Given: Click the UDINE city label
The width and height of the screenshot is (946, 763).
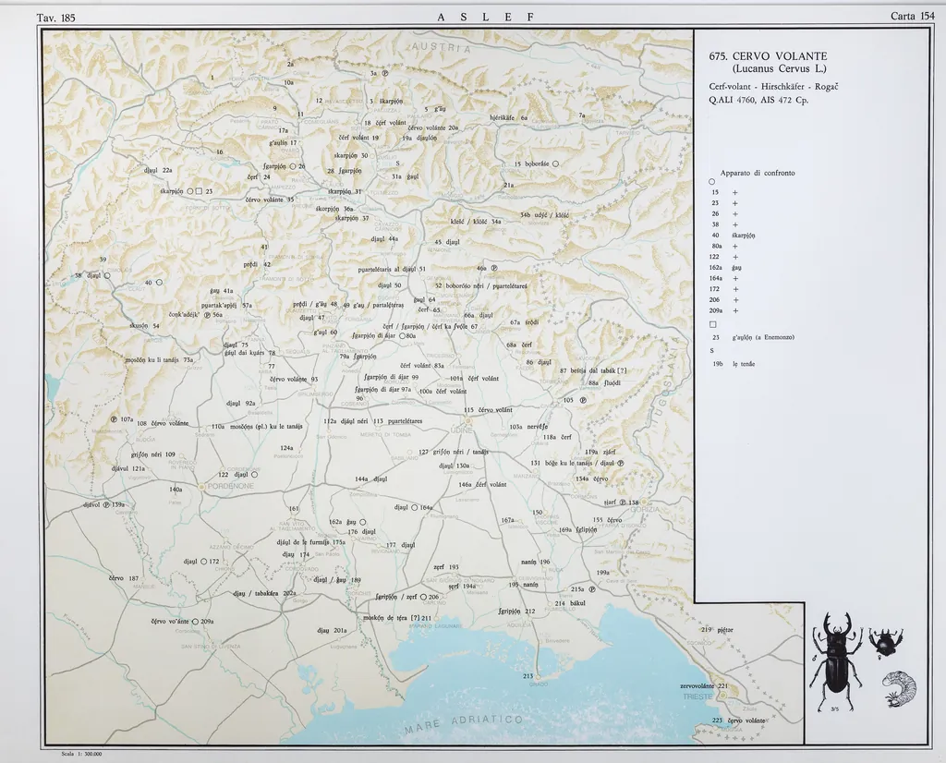Looking at the screenshot, I should point(462,430).
